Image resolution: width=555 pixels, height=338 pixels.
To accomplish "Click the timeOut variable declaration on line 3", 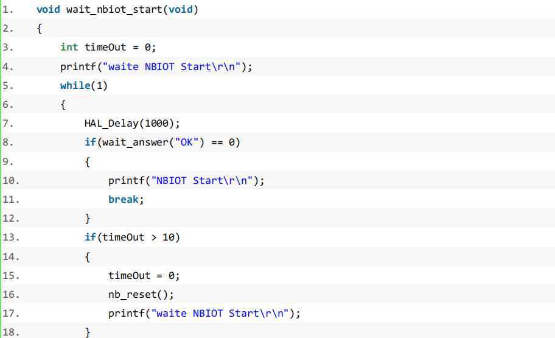I will (105, 47).
